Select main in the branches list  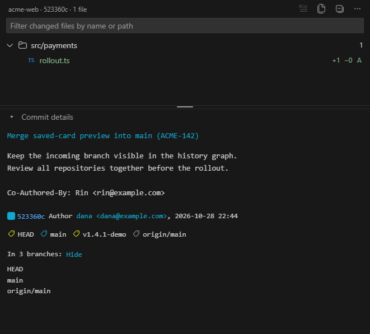tap(15, 280)
